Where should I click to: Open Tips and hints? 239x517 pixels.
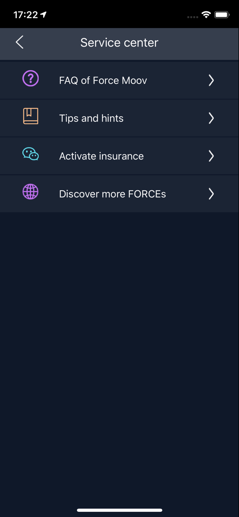(91, 118)
